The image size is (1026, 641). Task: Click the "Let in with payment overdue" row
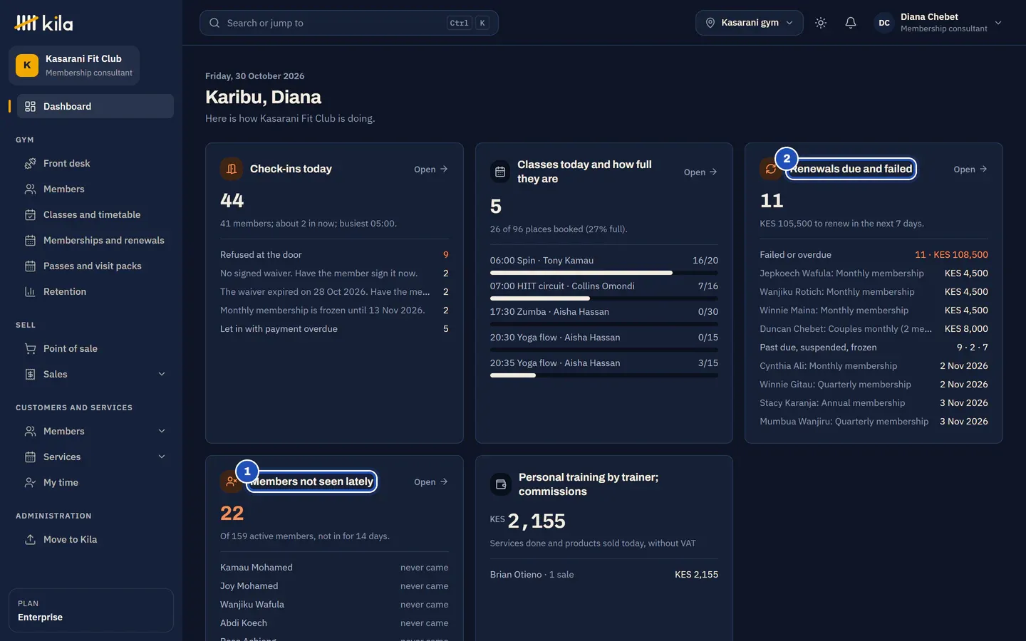click(334, 329)
